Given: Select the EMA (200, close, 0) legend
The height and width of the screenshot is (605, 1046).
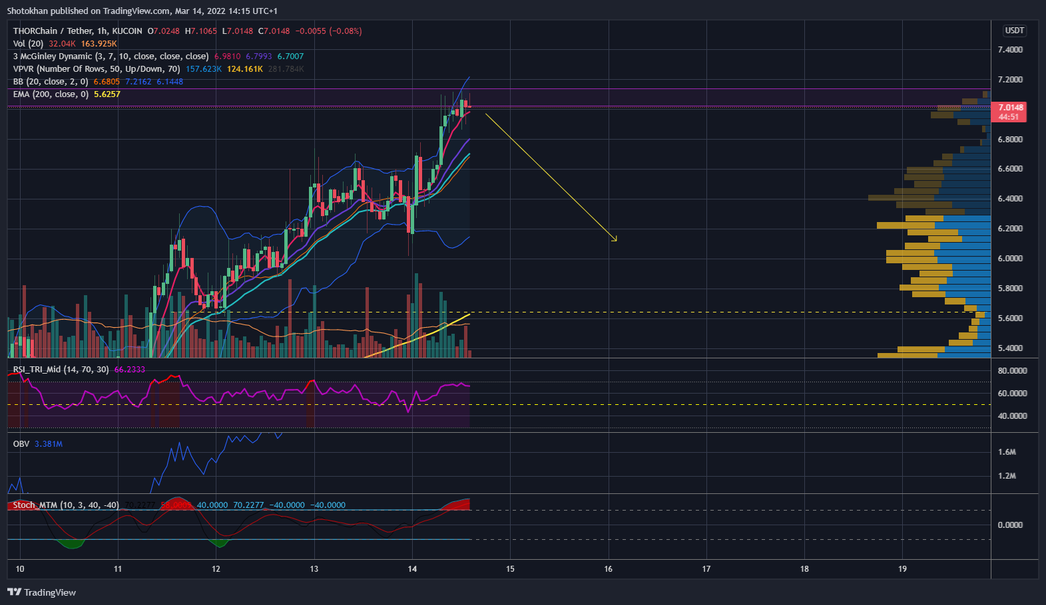Looking at the screenshot, I should click(x=51, y=94).
